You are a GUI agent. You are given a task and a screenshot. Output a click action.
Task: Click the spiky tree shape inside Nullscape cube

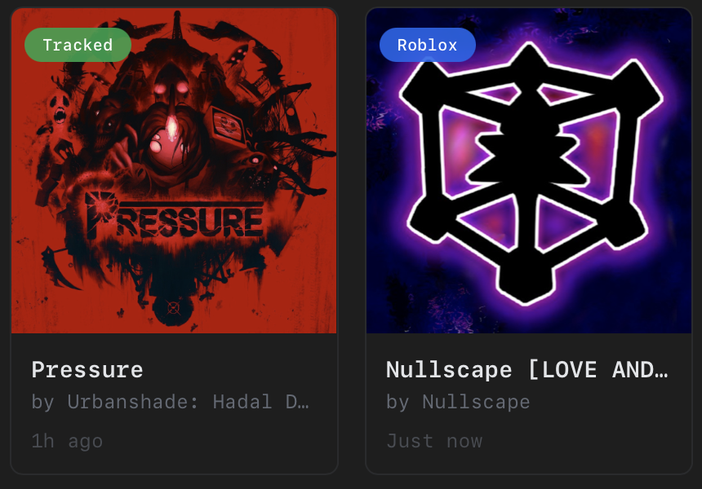528,150
